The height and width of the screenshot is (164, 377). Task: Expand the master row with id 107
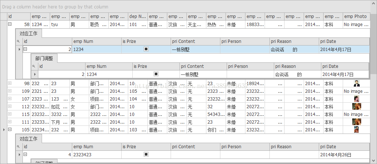[x=10, y=98]
